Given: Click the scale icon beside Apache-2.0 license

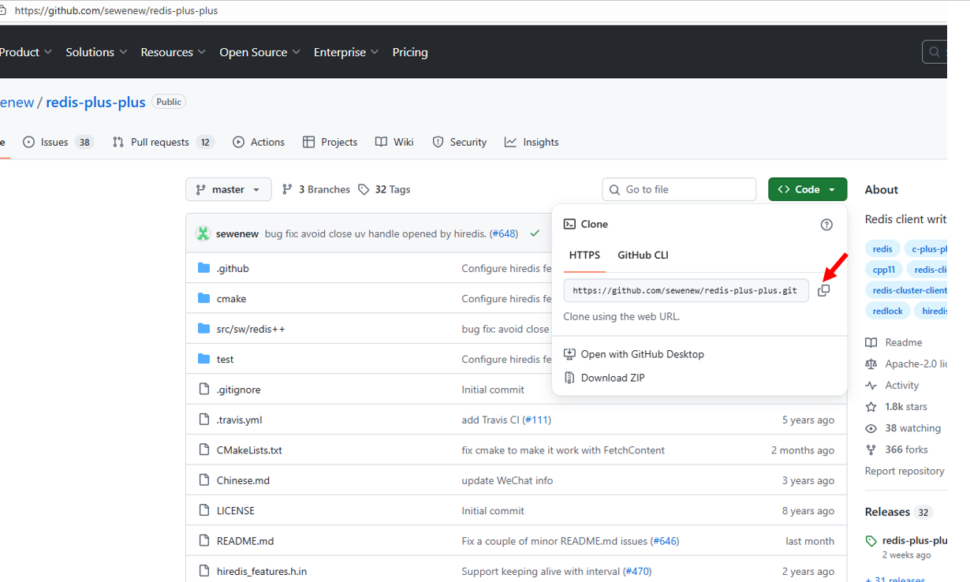Looking at the screenshot, I should (x=871, y=364).
